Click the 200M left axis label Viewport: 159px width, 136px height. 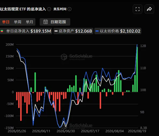click(x=10, y=45)
